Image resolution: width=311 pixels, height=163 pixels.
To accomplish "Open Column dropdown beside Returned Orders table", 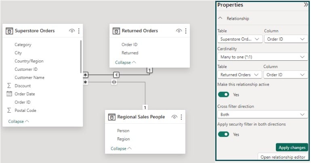I will tap(286, 75).
